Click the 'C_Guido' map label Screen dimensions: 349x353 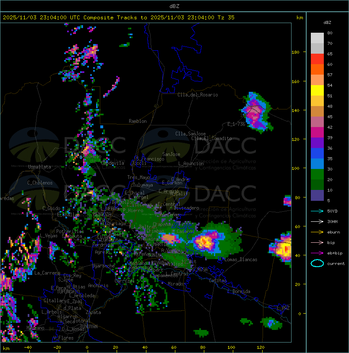point(51,208)
